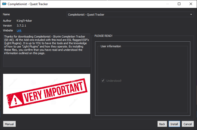Click the User information group label
This screenshot has width=197, height=130.
[x=111, y=46]
